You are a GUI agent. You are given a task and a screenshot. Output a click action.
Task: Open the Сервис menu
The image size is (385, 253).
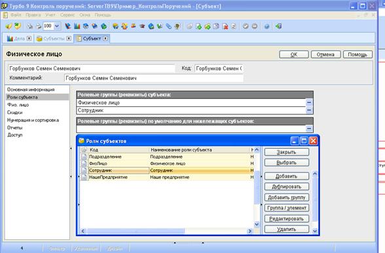point(67,15)
